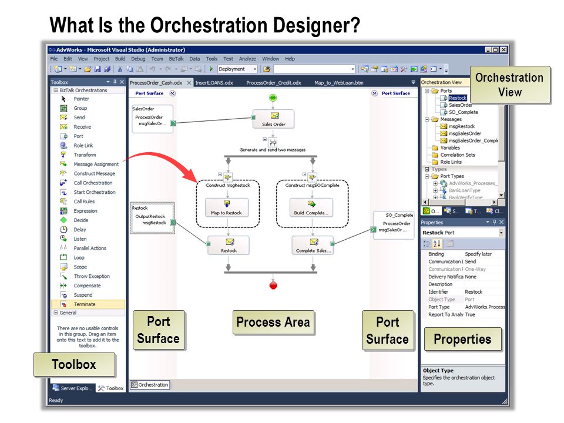Choose the Delay shape in Toolbox
Screen dimensions: 564x423
(x=79, y=230)
